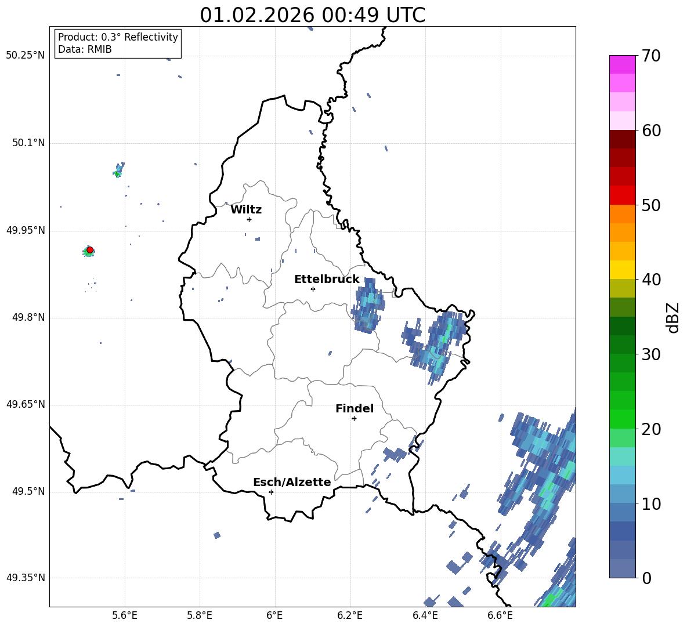The image size is (687, 627).
Task: Click the 50.1°N latitude label
Action: pyautogui.click(x=28, y=143)
